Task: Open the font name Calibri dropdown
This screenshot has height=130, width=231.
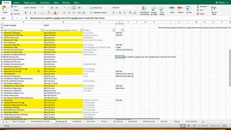Action: [39, 8]
